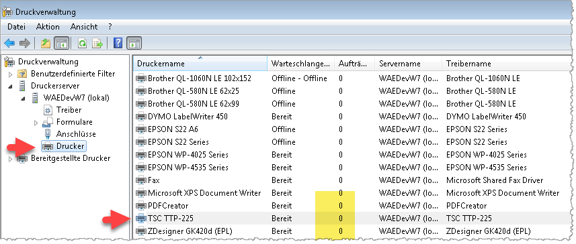Toggle the action pane toolbar icon
This screenshot has width=576, height=244.
(134, 44)
